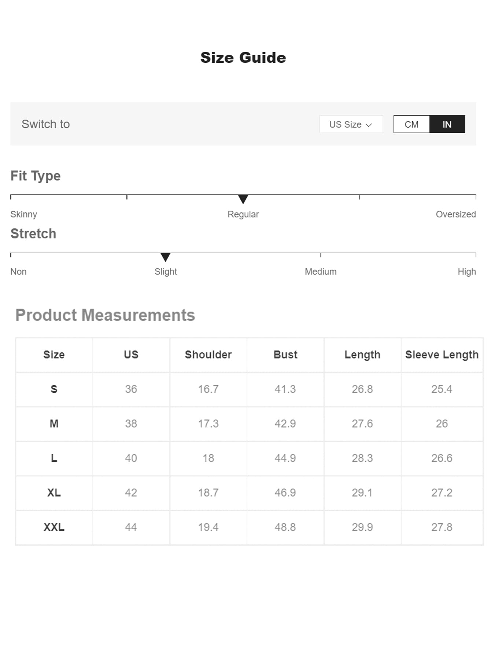The width and height of the screenshot is (491, 655).
Task: Click the Product Measurements heading
Action: coord(105,315)
